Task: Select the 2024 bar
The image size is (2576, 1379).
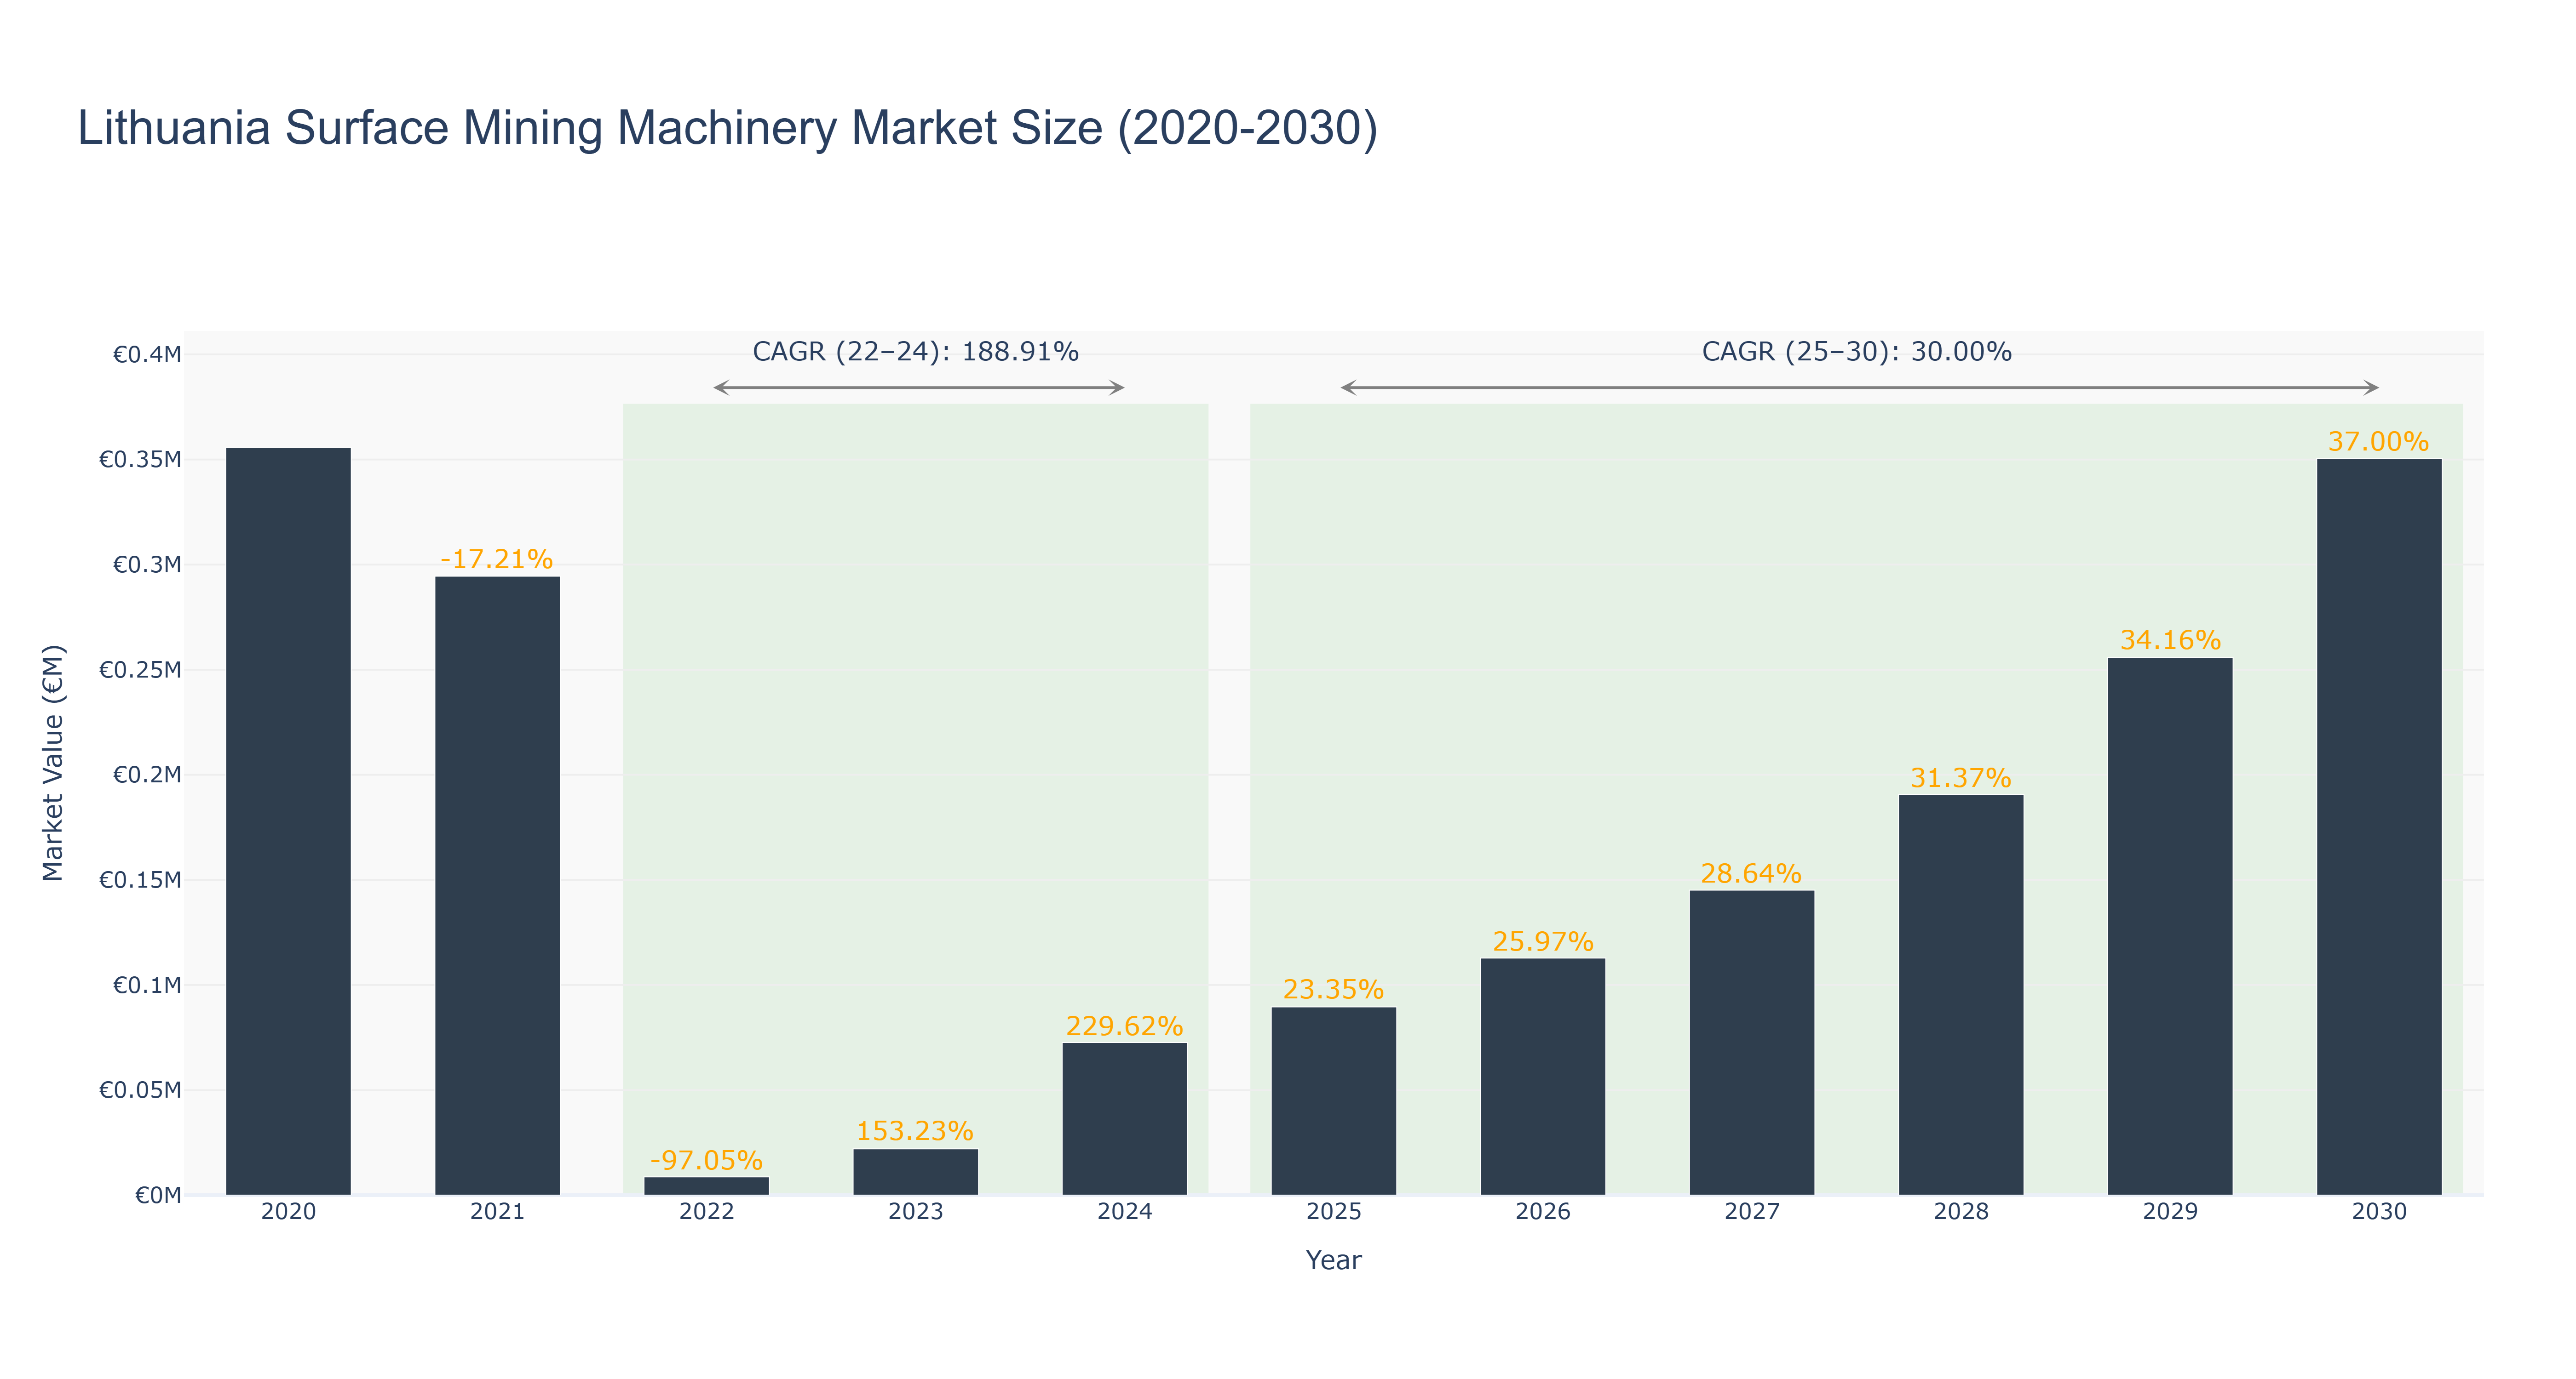Action: (x=1125, y=1119)
